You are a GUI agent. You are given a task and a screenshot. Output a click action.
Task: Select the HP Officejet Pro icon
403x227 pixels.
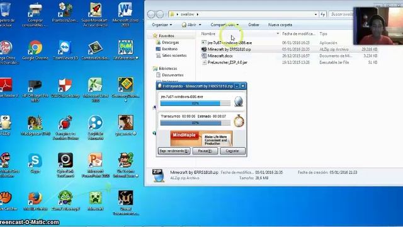(35, 90)
